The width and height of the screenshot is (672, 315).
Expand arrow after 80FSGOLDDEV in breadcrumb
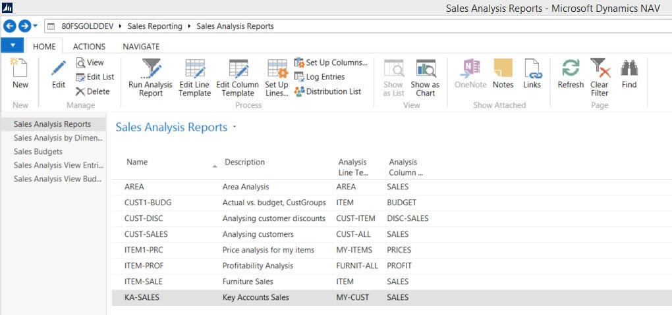tap(121, 26)
